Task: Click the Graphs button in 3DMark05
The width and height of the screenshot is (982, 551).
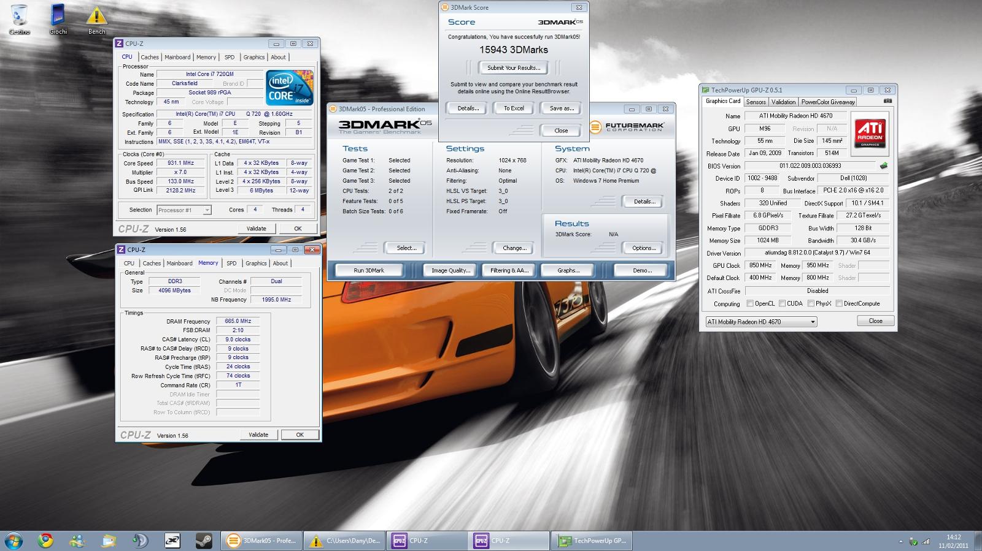Action: (x=568, y=270)
